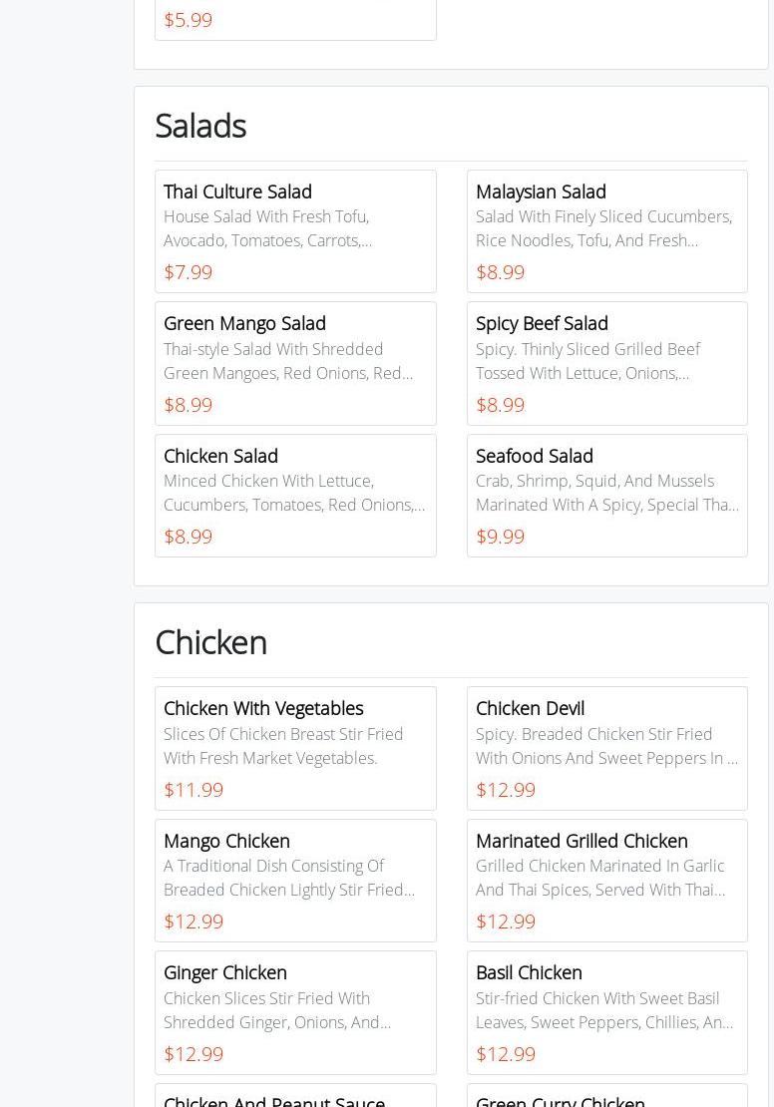
Task: Select the Mango Chicken item
Action: click(295, 881)
